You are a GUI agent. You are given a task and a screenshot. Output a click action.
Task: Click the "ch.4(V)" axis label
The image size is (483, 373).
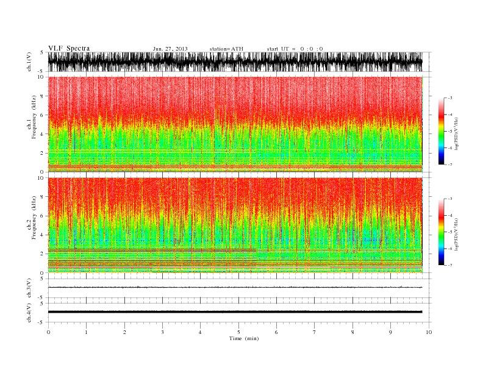(29, 313)
